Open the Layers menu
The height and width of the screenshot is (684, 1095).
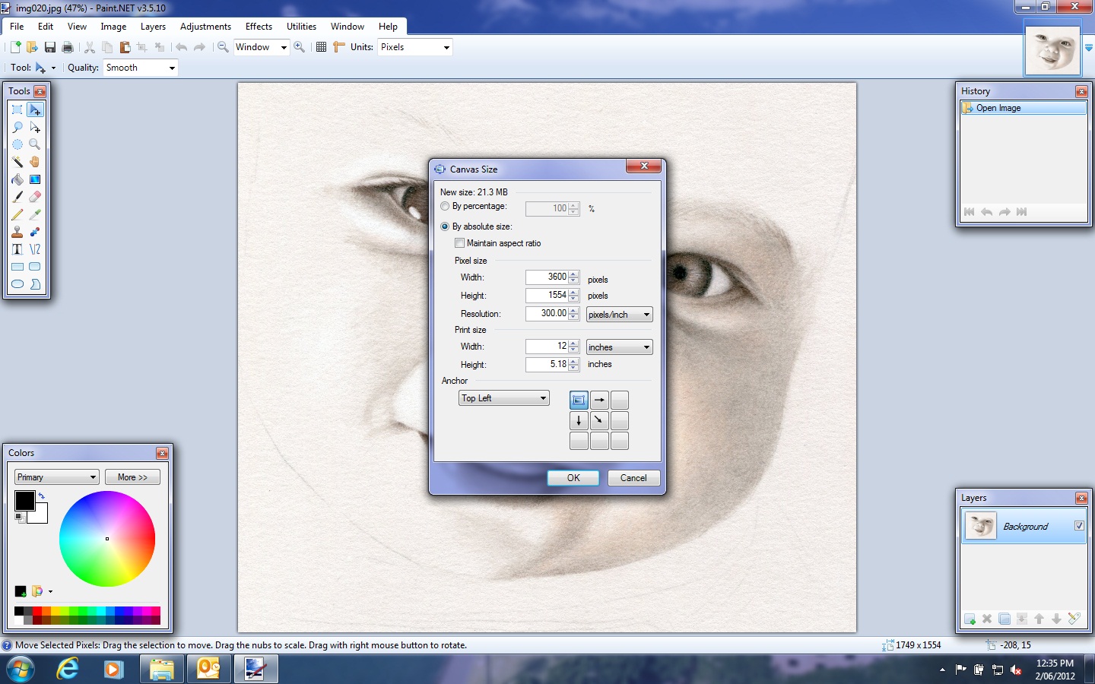tap(153, 26)
